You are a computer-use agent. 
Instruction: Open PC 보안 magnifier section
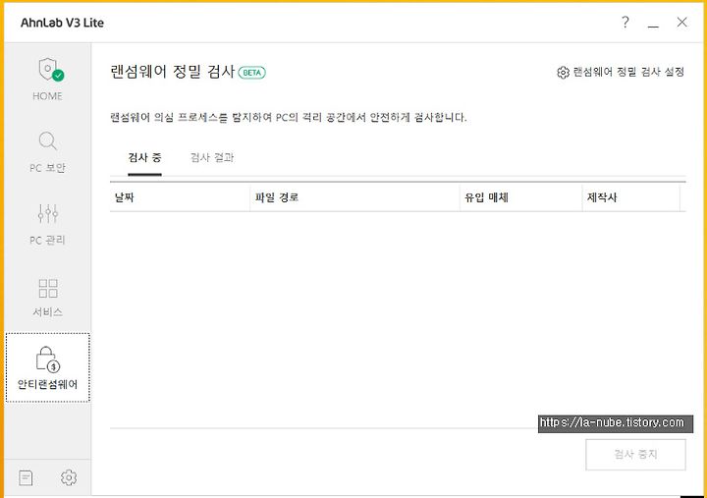(x=47, y=141)
